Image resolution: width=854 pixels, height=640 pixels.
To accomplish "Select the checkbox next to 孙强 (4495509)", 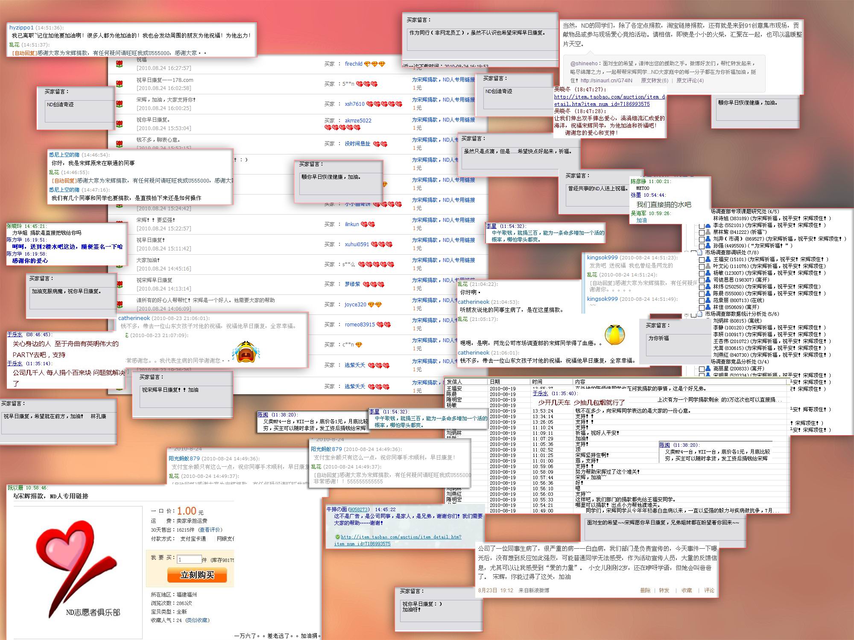I will pyautogui.click(x=702, y=246).
